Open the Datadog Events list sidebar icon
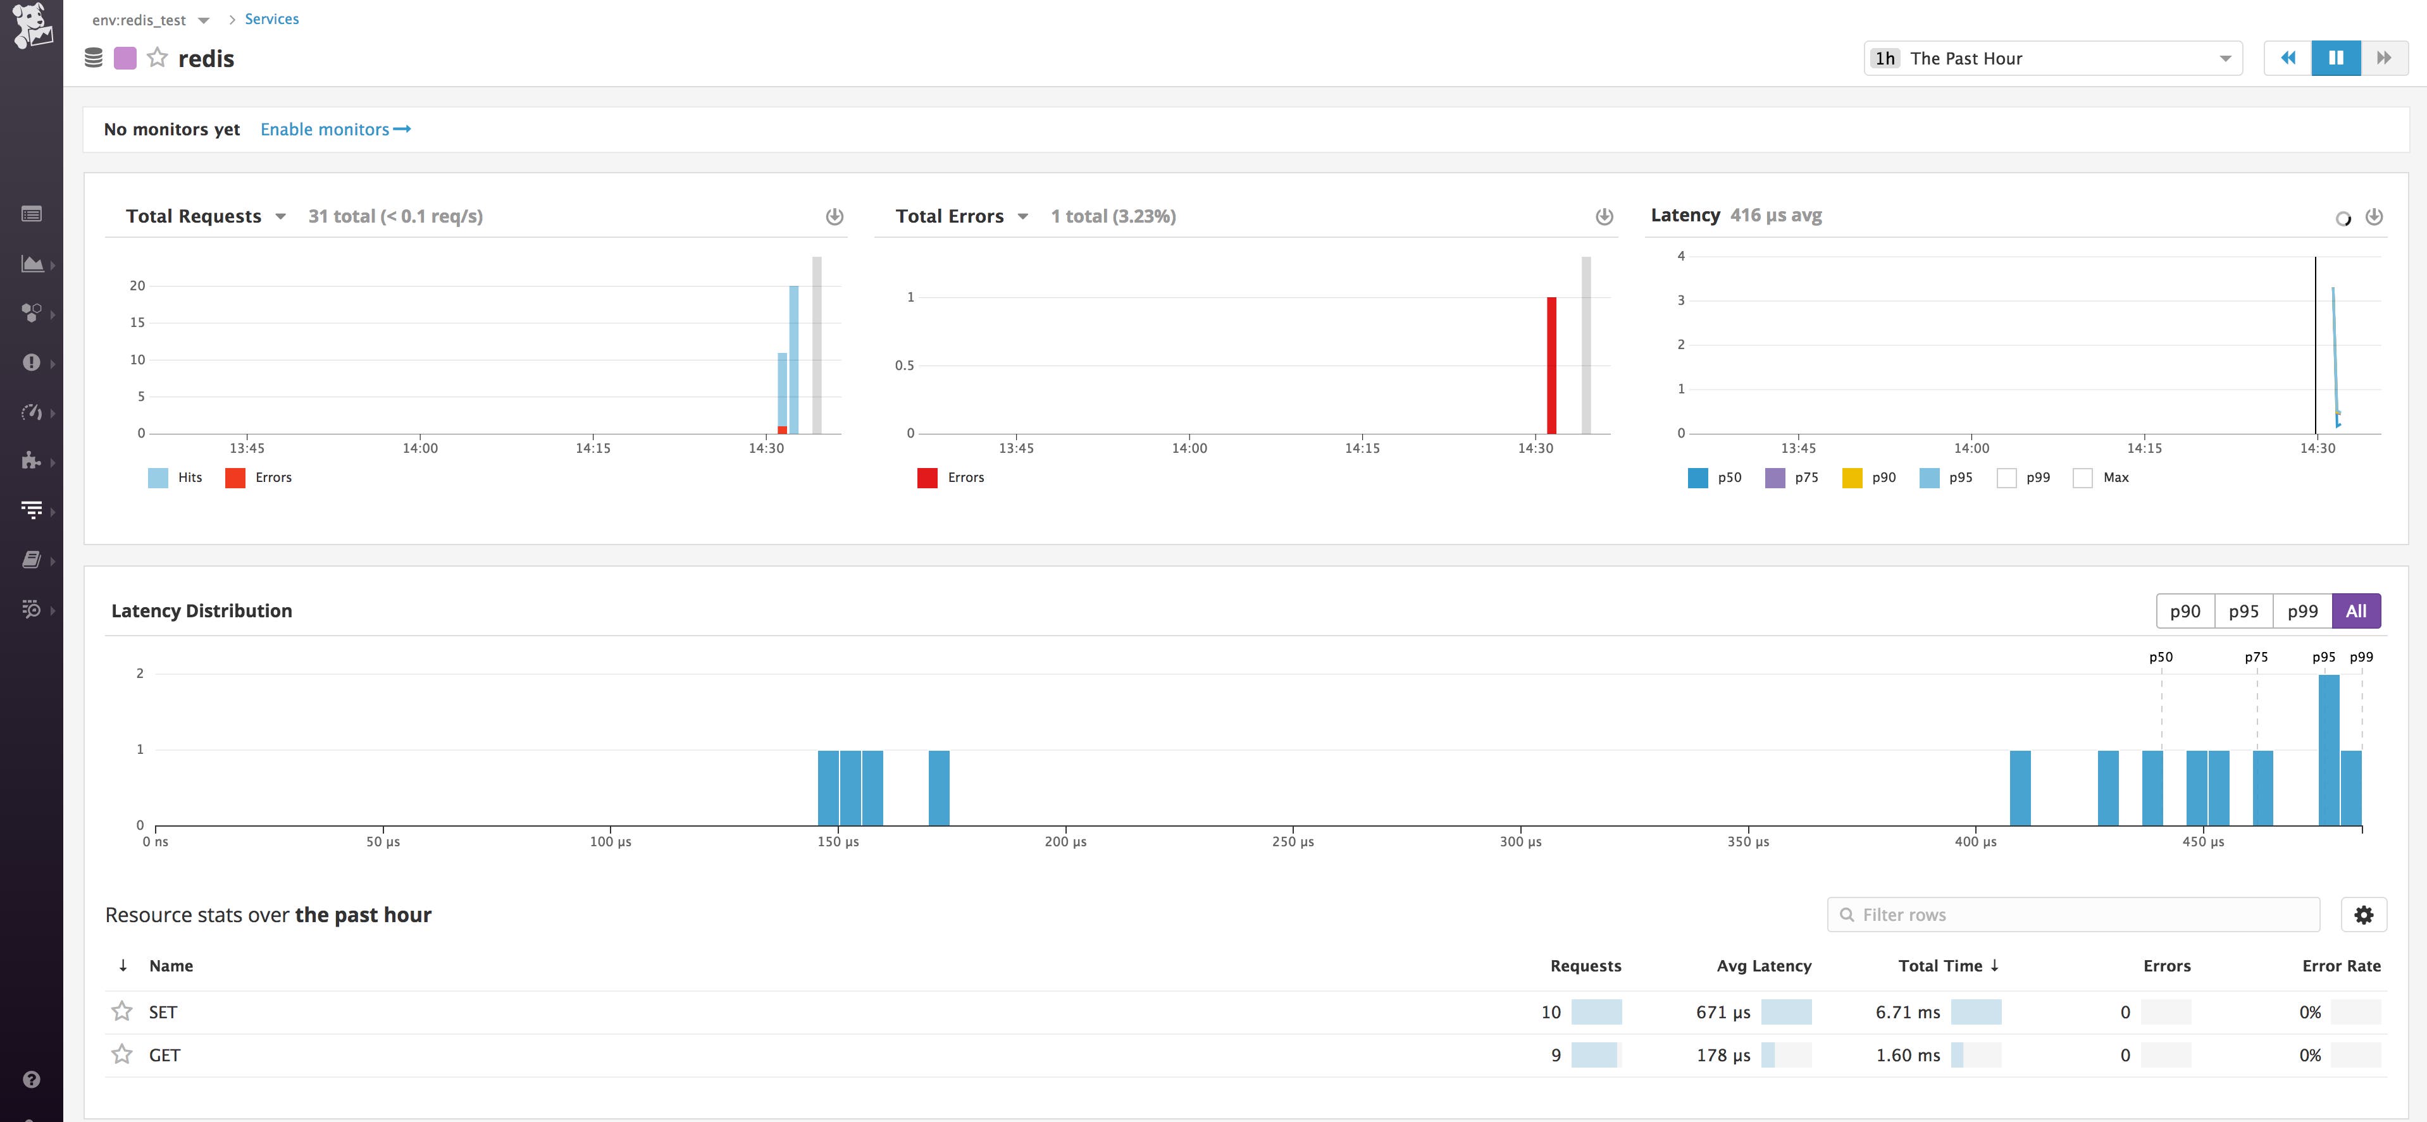Viewport: 2427px width, 1122px height. [32, 214]
